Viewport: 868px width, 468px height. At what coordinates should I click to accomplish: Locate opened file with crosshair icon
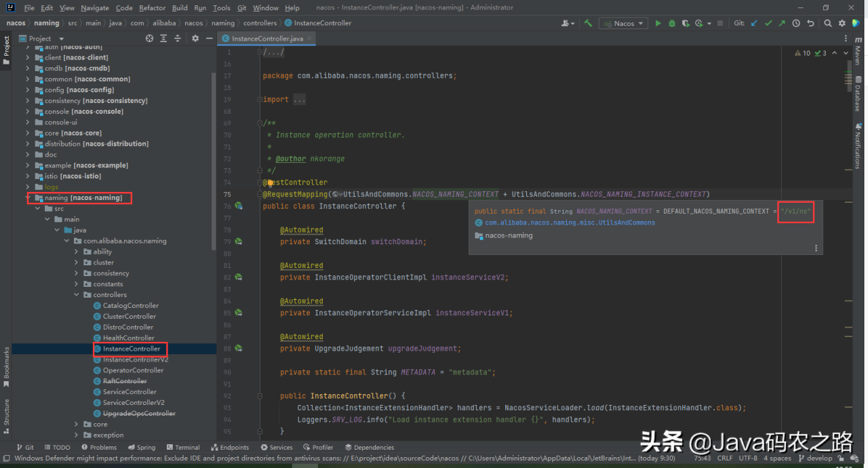coord(149,39)
